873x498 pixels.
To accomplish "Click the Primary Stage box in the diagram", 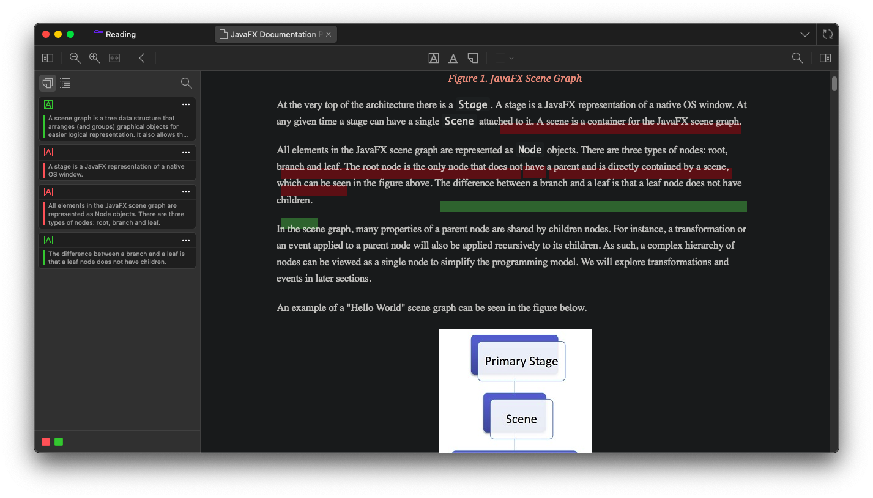I will click(x=521, y=361).
